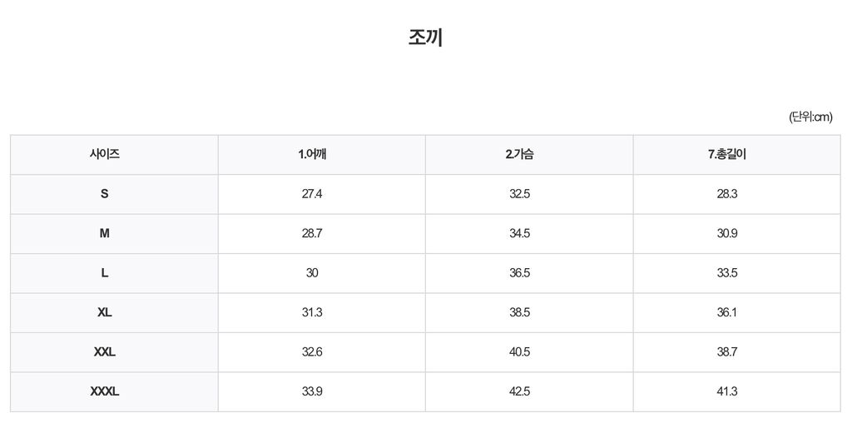This screenshot has width=852, height=438.
Task: Select the 2.가슴 column header
Action: (x=519, y=154)
